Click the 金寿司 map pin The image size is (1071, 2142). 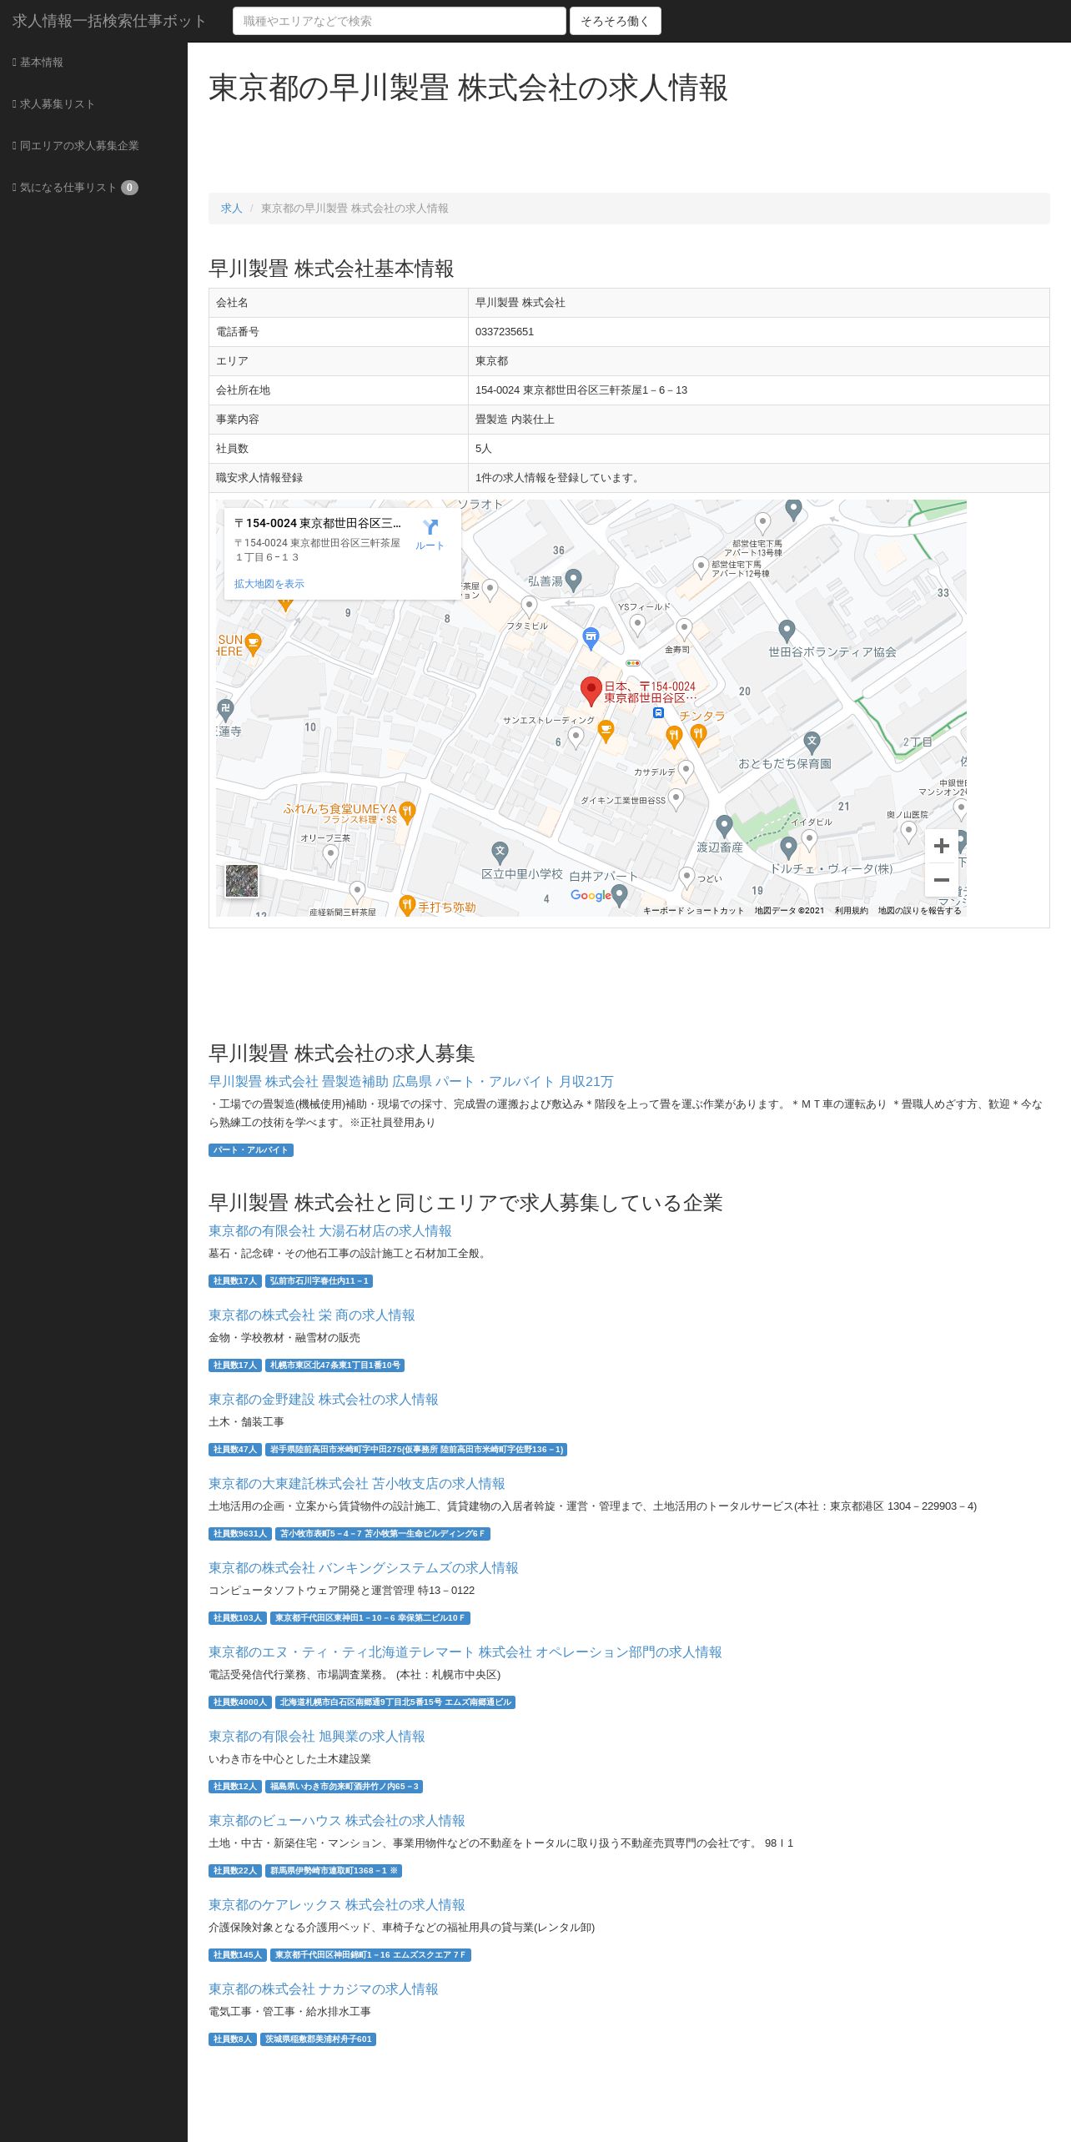click(684, 629)
